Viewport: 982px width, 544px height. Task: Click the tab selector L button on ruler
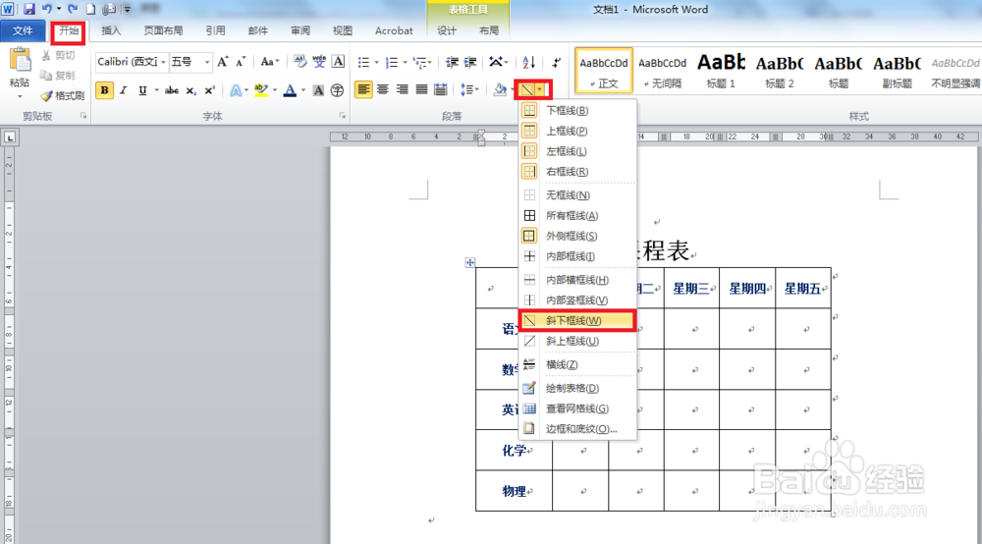[10, 137]
